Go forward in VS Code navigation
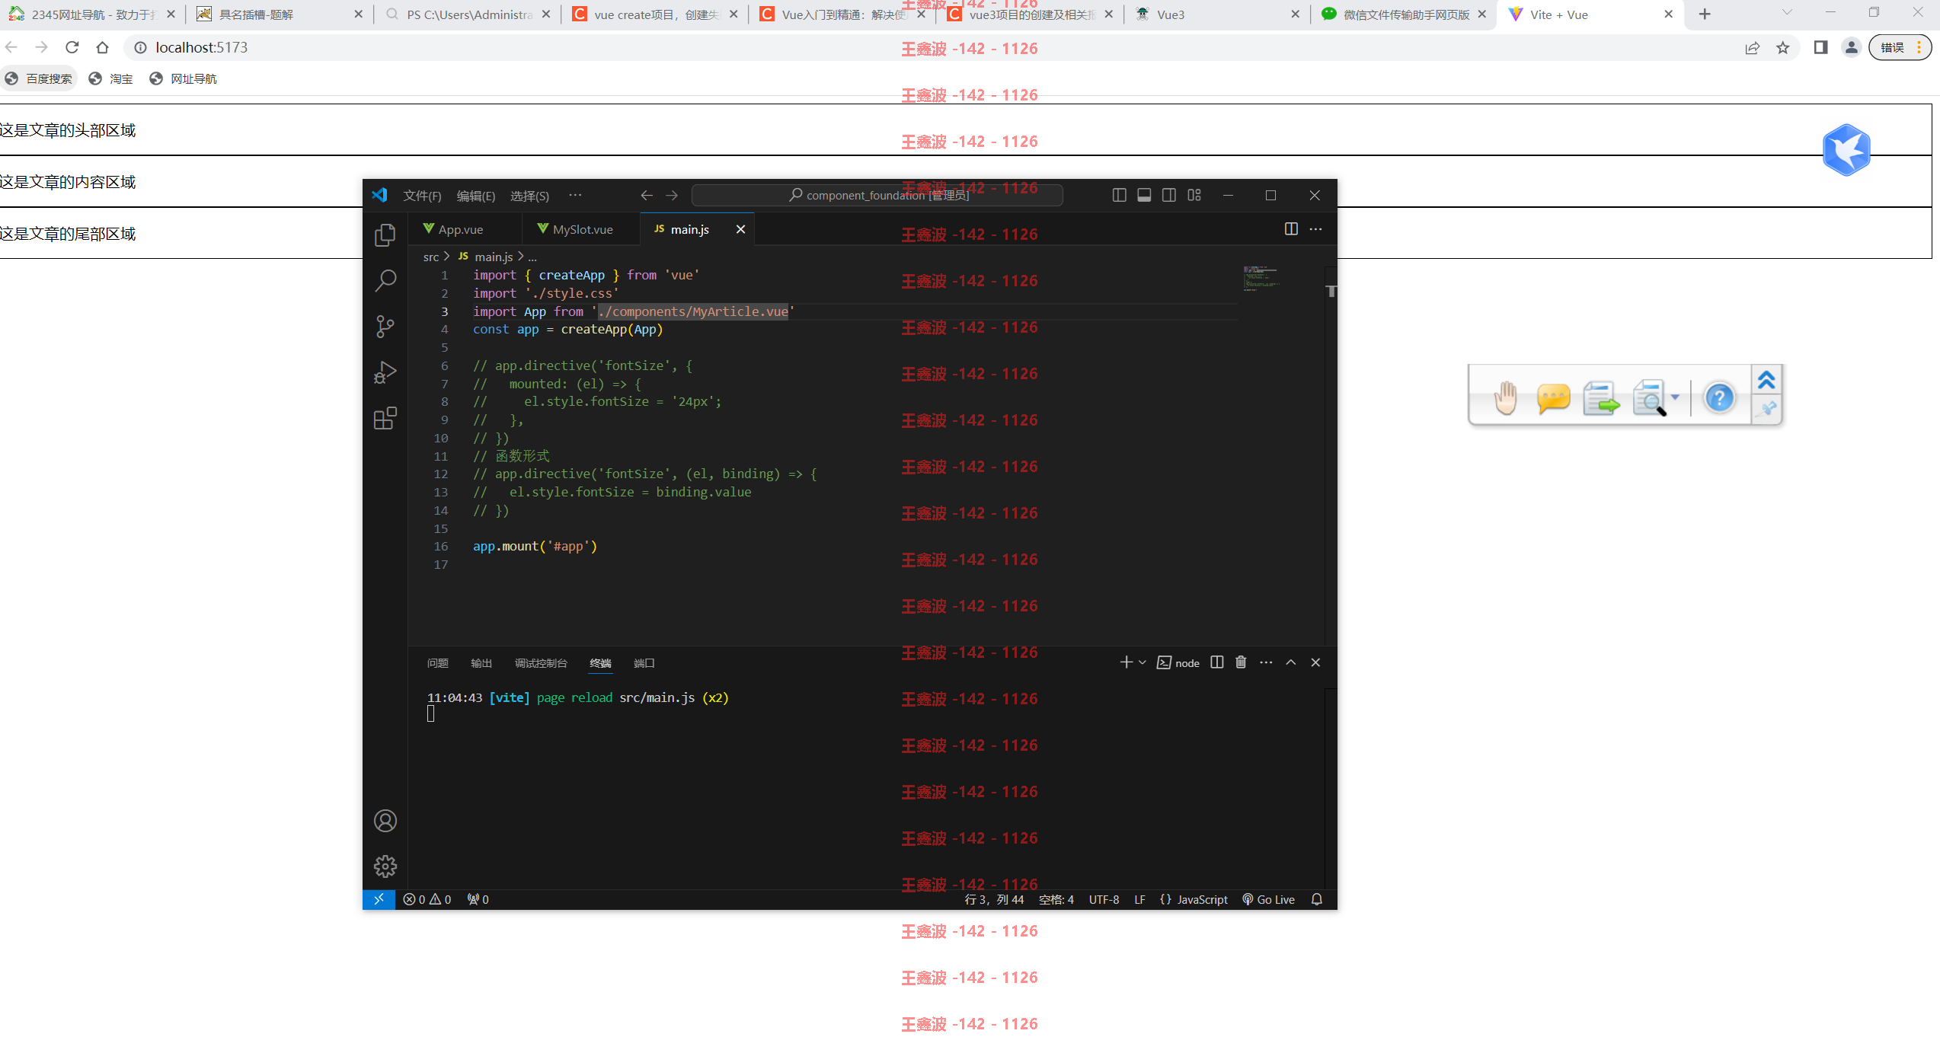 672,196
